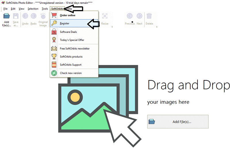The image size is (230, 156).
Task: Click the large Add File(s)... button
Action: 178,122
